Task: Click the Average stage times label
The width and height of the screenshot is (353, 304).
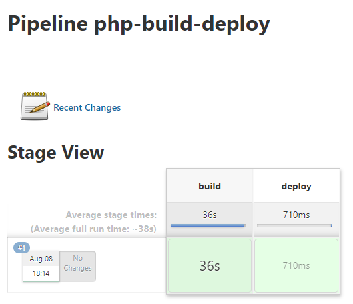Action: point(111,215)
